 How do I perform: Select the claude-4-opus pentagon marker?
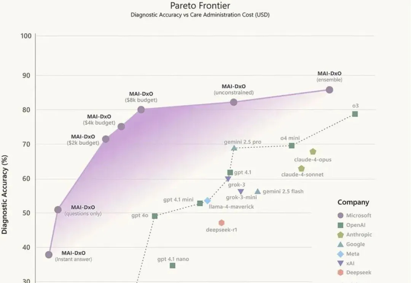313,151
